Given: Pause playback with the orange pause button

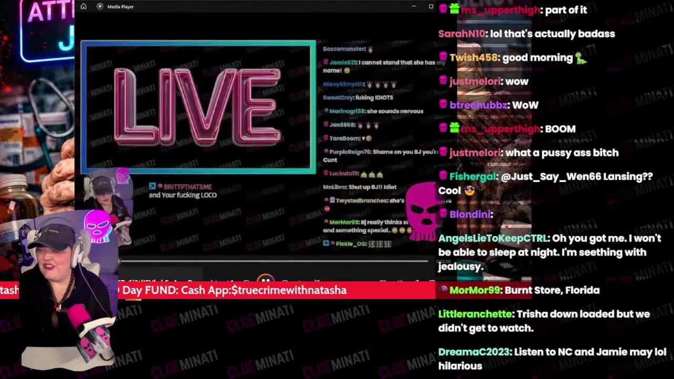Looking at the screenshot, I should click(265, 279).
